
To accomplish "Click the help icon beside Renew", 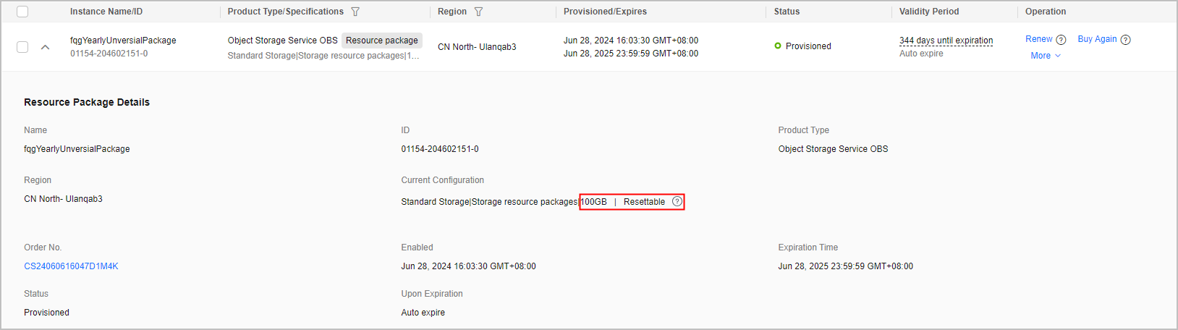I will pyautogui.click(x=1061, y=40).
